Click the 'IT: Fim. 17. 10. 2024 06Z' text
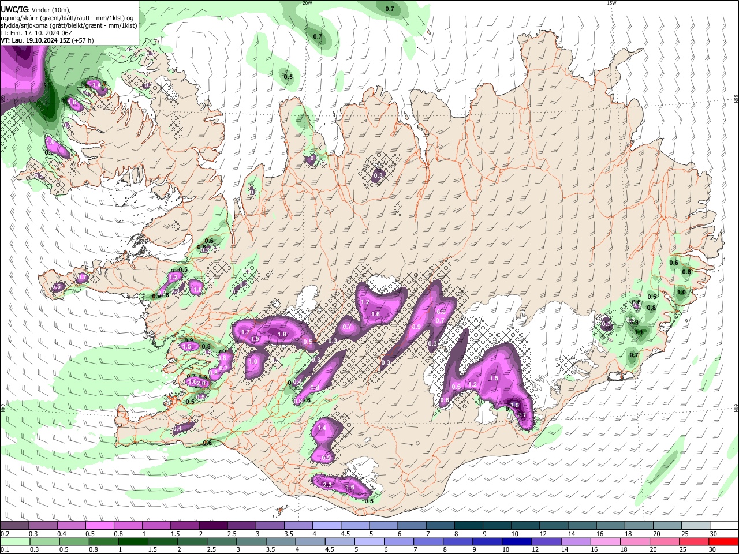Screen dimensions: 739x554 click(36, 33)
